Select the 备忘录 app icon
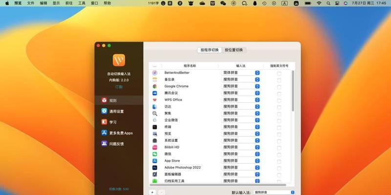Viewport: 391px width, 195px height. click(154, 79)
